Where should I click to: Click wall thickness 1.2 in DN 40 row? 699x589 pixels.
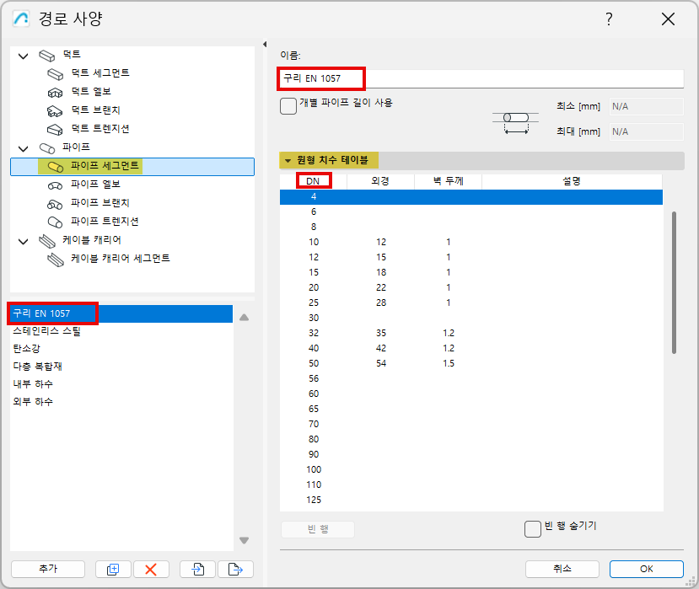(449, 348)
